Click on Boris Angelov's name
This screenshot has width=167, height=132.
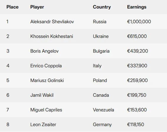[x=45, y=51]
